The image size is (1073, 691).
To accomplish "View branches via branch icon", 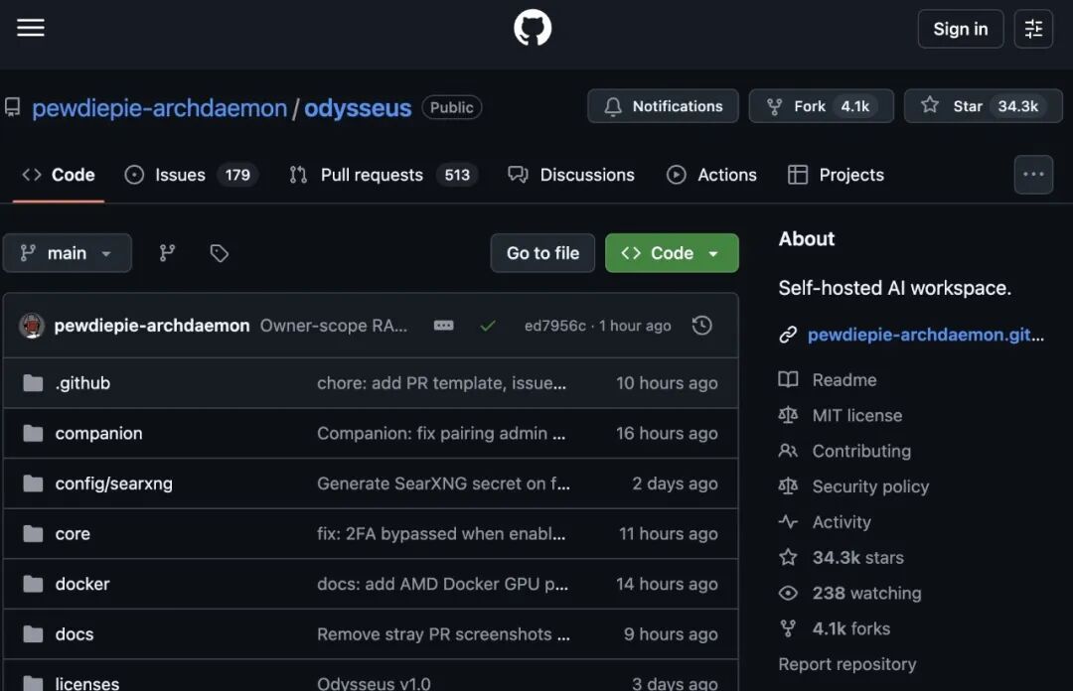I will pos(167,253).
